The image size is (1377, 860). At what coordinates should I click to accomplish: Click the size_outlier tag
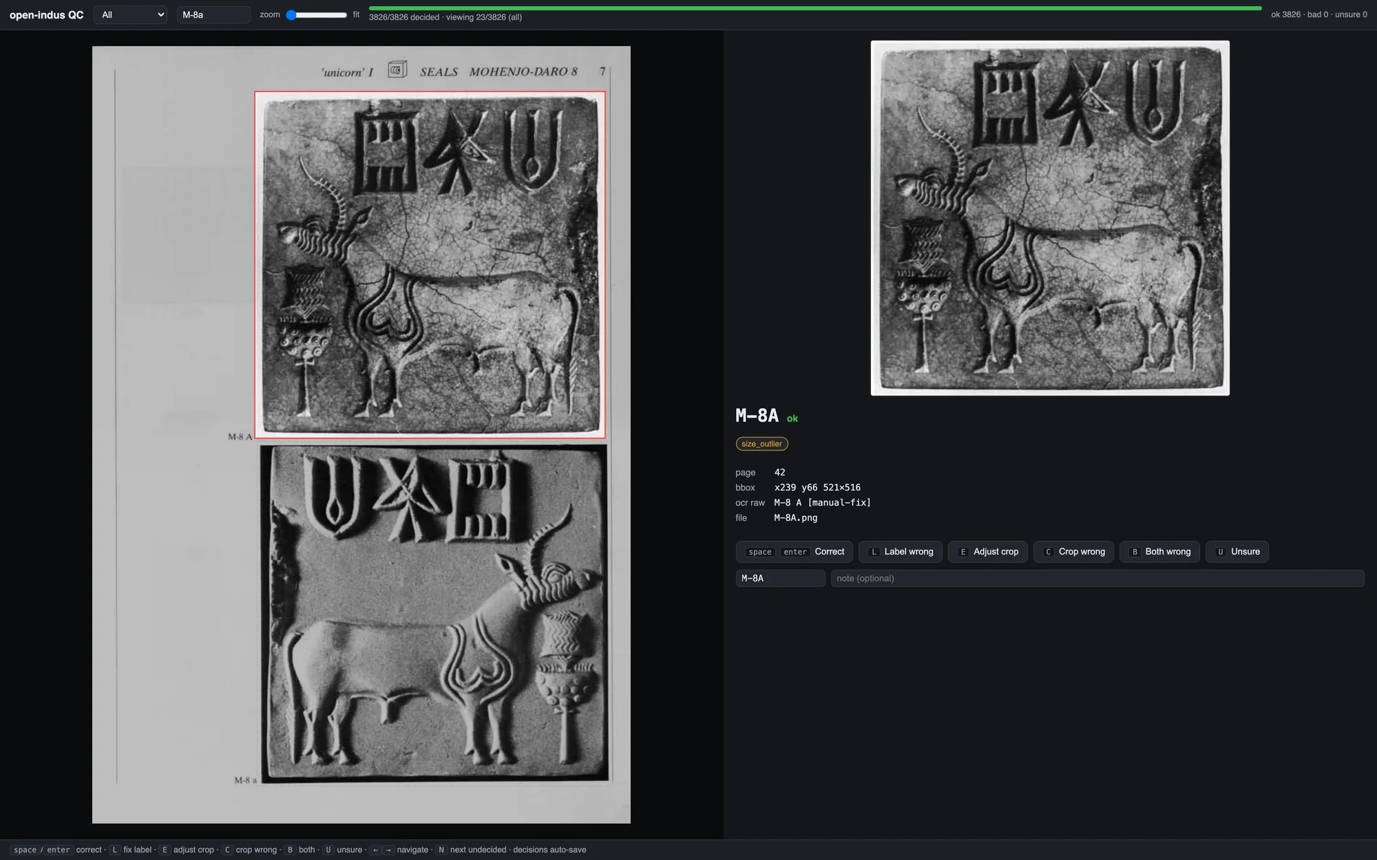[x=761, y=444]
